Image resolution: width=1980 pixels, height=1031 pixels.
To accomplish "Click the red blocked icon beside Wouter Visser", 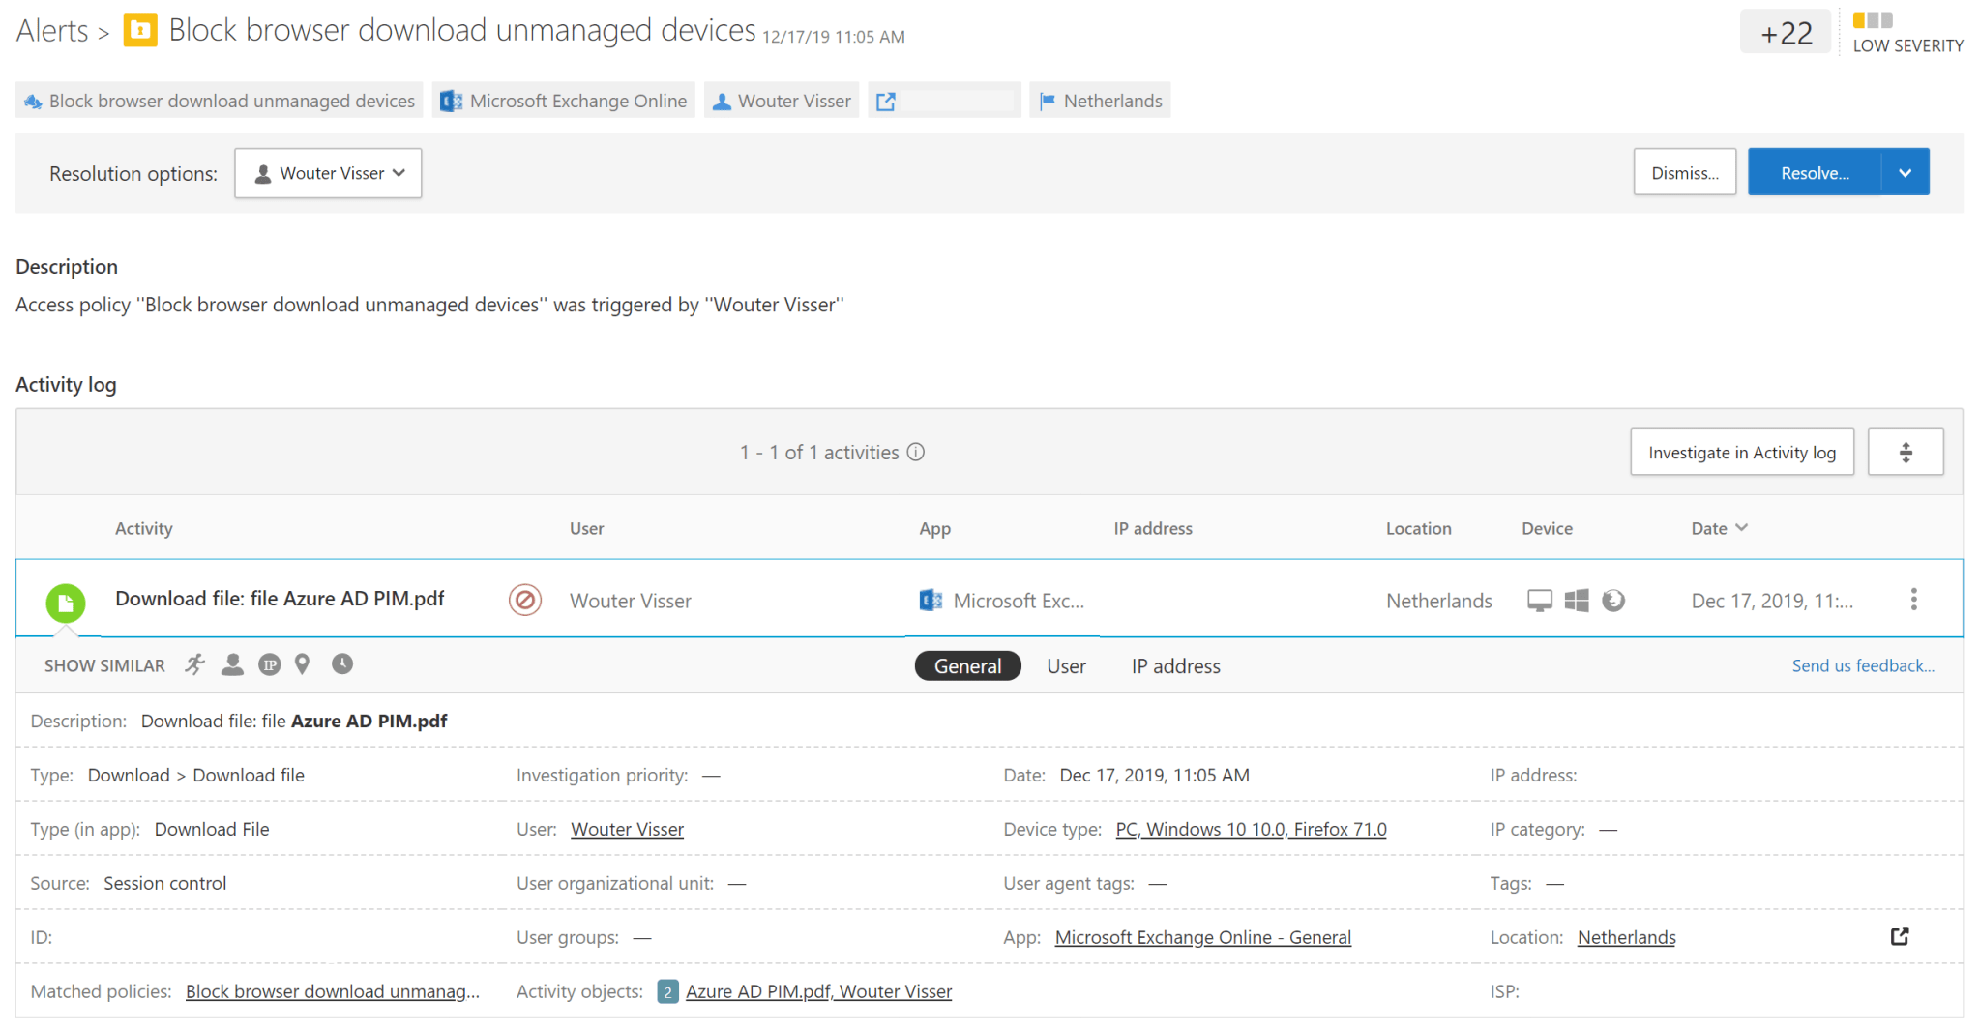I will (x=525, y=600).
